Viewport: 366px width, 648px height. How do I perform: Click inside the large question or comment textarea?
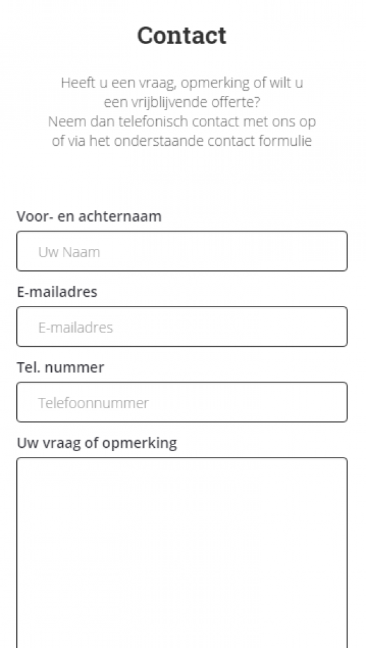pyautogui.click(x=182, y=553)
